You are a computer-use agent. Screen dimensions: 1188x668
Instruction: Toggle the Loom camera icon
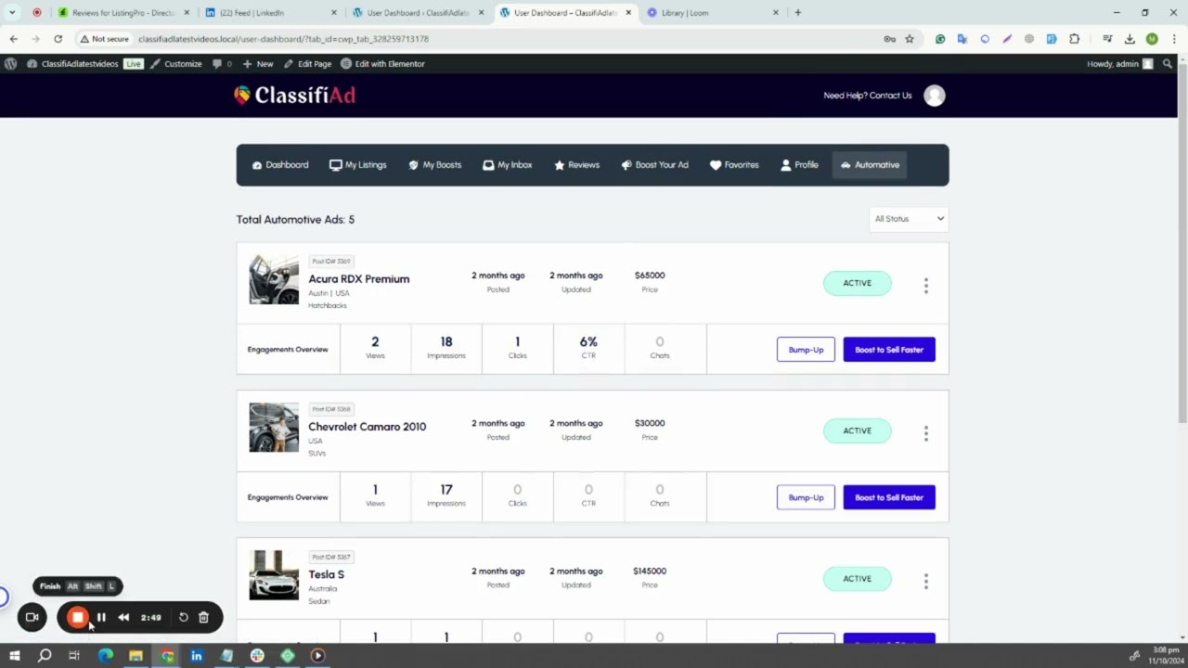(x=32, y=617)
